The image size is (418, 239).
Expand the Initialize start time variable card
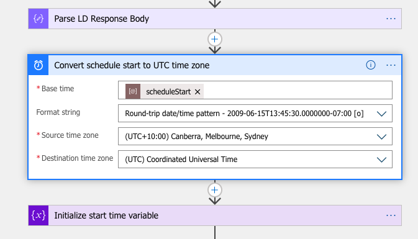click(215, 215)
